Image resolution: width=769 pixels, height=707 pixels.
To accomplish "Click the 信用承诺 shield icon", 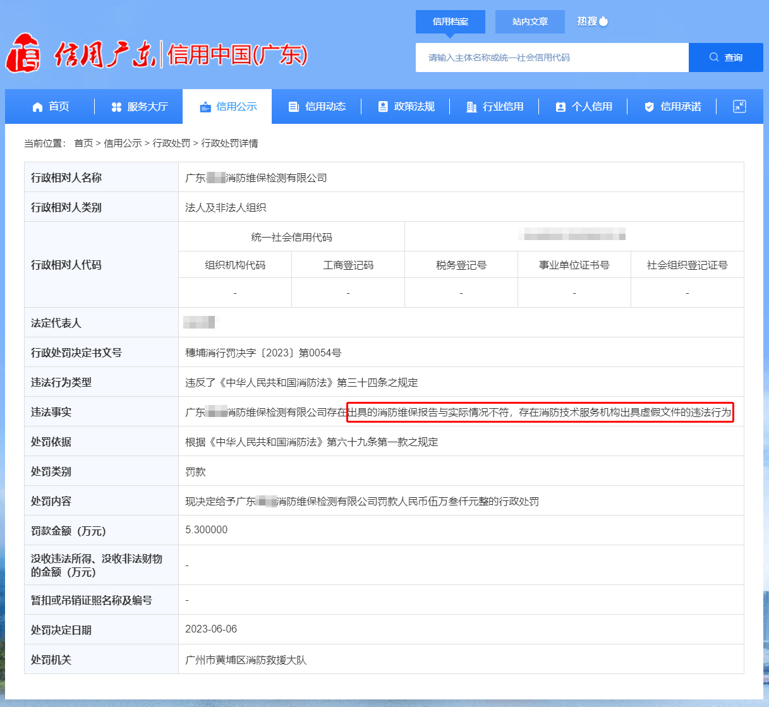I will 649,107.
